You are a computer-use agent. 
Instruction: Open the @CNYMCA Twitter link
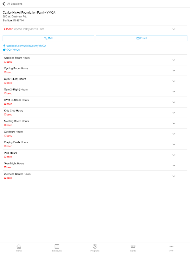pos(13,50)
